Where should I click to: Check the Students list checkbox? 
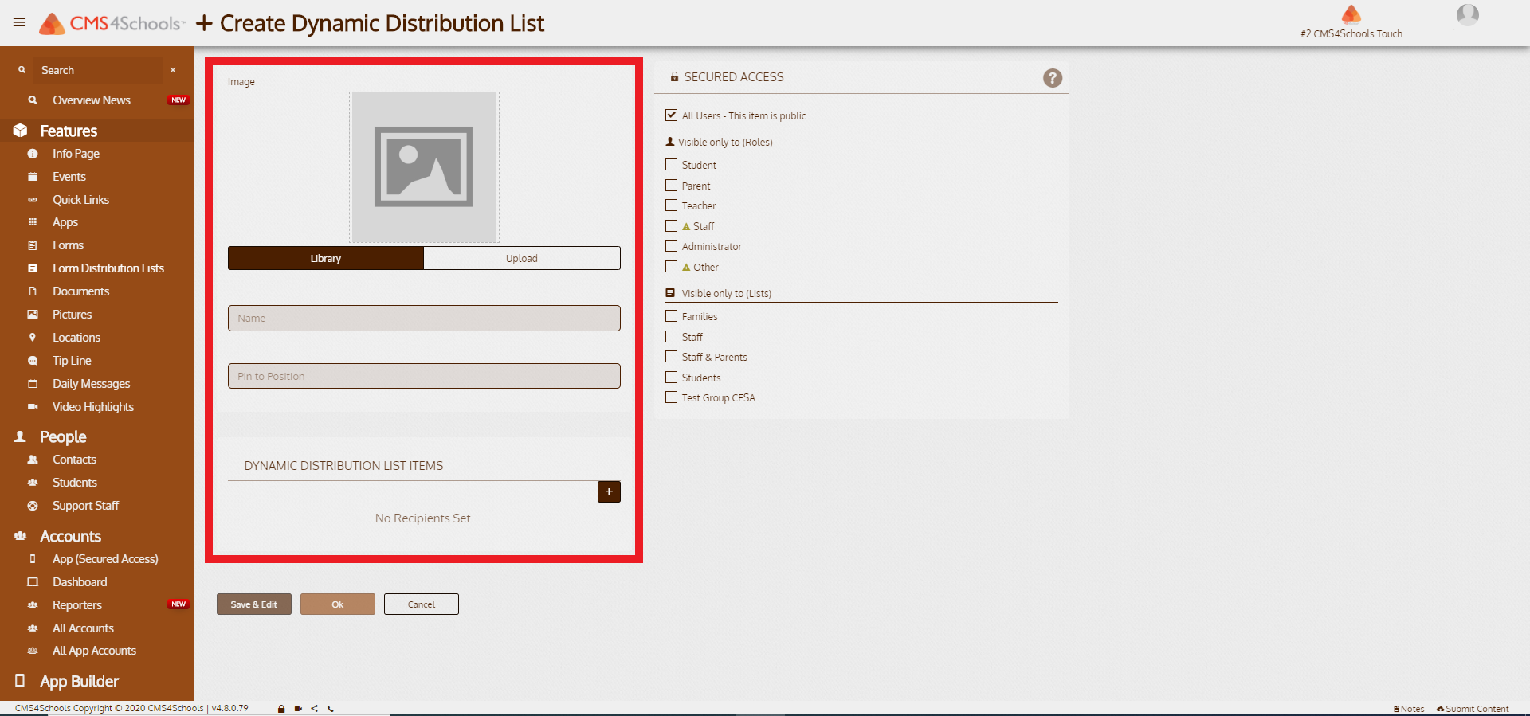[x=672, y=378]
